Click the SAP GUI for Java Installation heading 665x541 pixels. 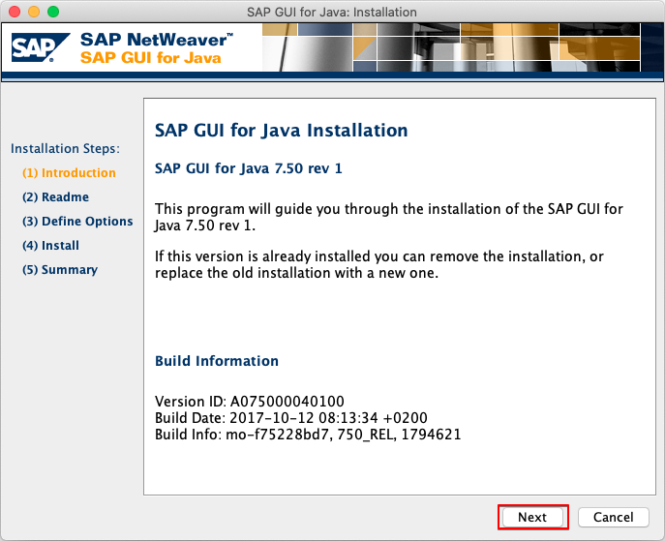pyautogui.click(x=281, y=130)
